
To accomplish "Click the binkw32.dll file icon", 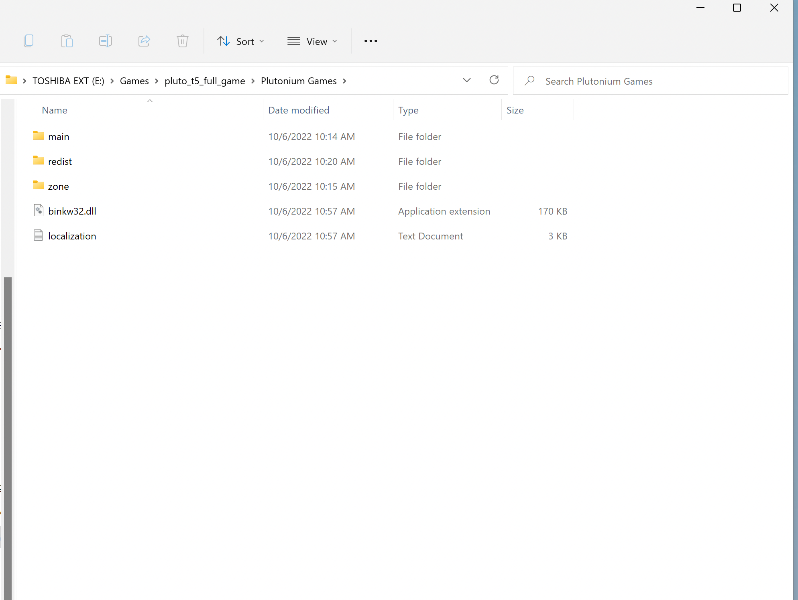I will (x=39, y=210).
